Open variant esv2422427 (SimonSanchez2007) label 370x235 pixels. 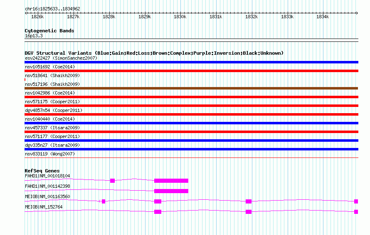61,58
